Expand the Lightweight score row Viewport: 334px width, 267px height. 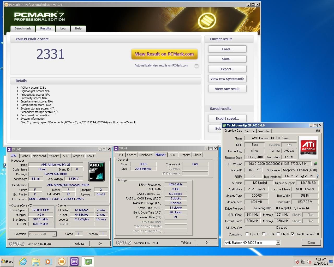coord(18,91)
